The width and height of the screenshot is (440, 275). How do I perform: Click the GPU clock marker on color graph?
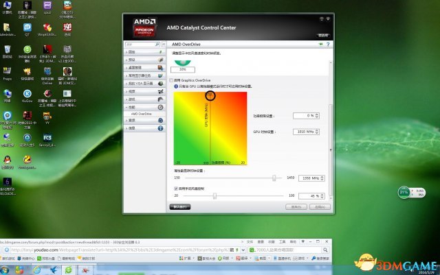(x=210, y=96)
